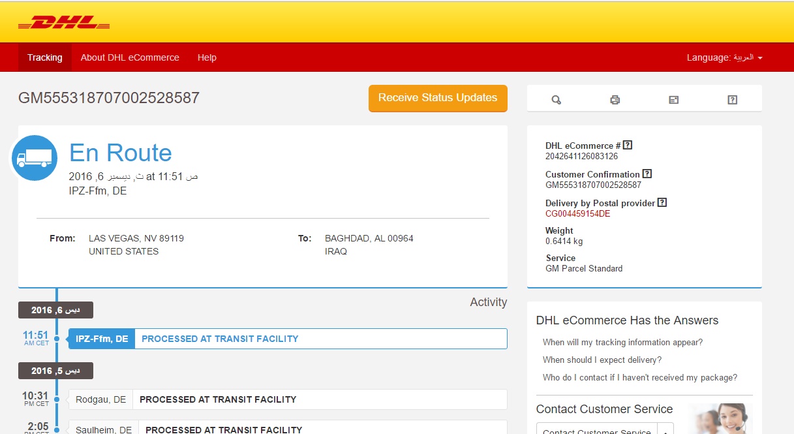Open postal provider tracking link CG004459154DE
794x434 pixels.
coord(577,213)
